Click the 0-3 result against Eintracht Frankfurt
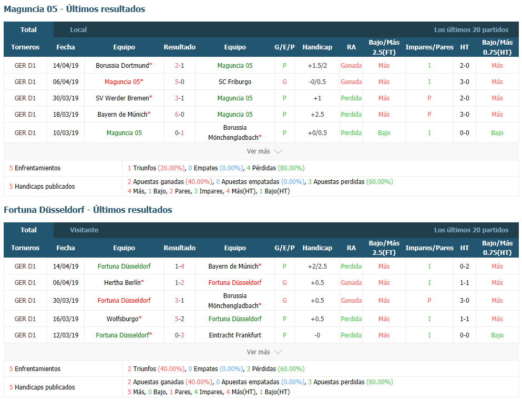 point(179,335)
